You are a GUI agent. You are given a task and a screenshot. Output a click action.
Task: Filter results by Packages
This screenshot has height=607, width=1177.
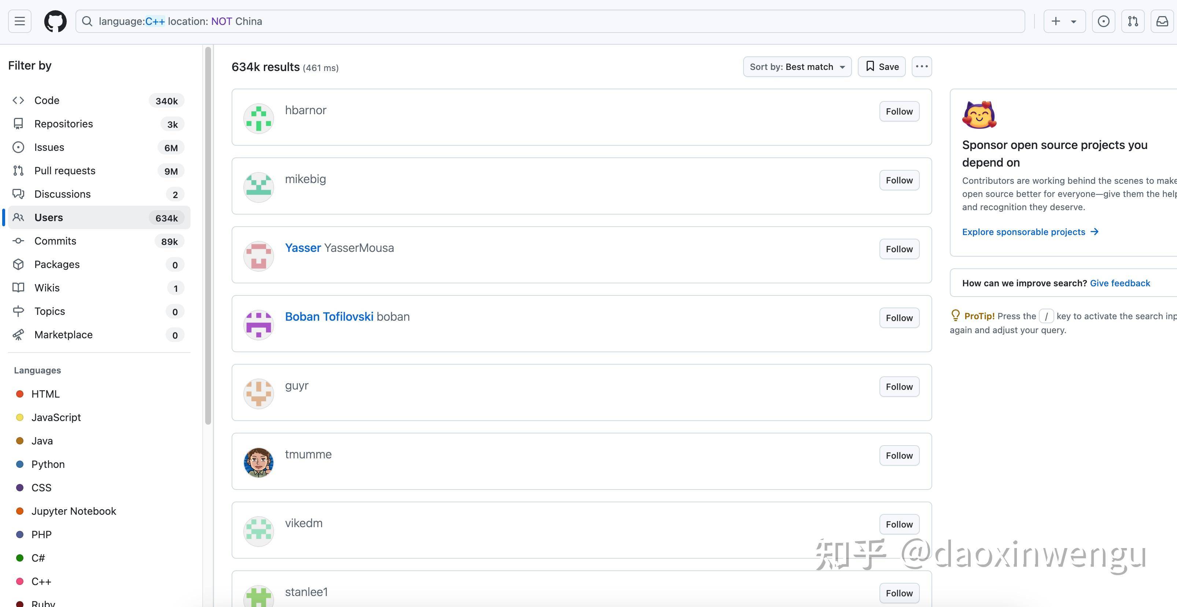(x=99, y=264)
